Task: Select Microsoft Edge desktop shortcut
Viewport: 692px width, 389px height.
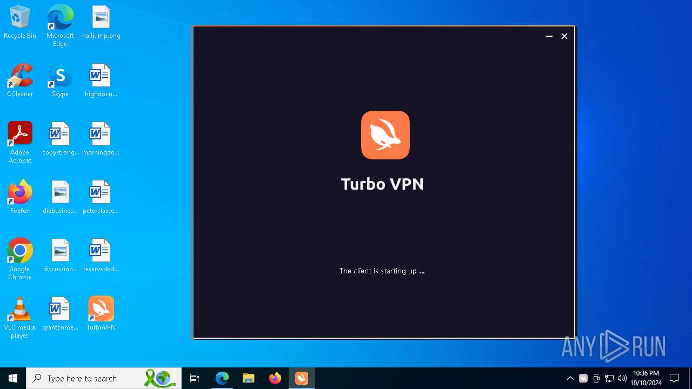Action: [x=60, y=25]
